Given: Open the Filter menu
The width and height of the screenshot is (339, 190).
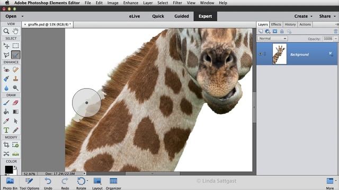Looking at the screenshot, I should coord(177,3).
